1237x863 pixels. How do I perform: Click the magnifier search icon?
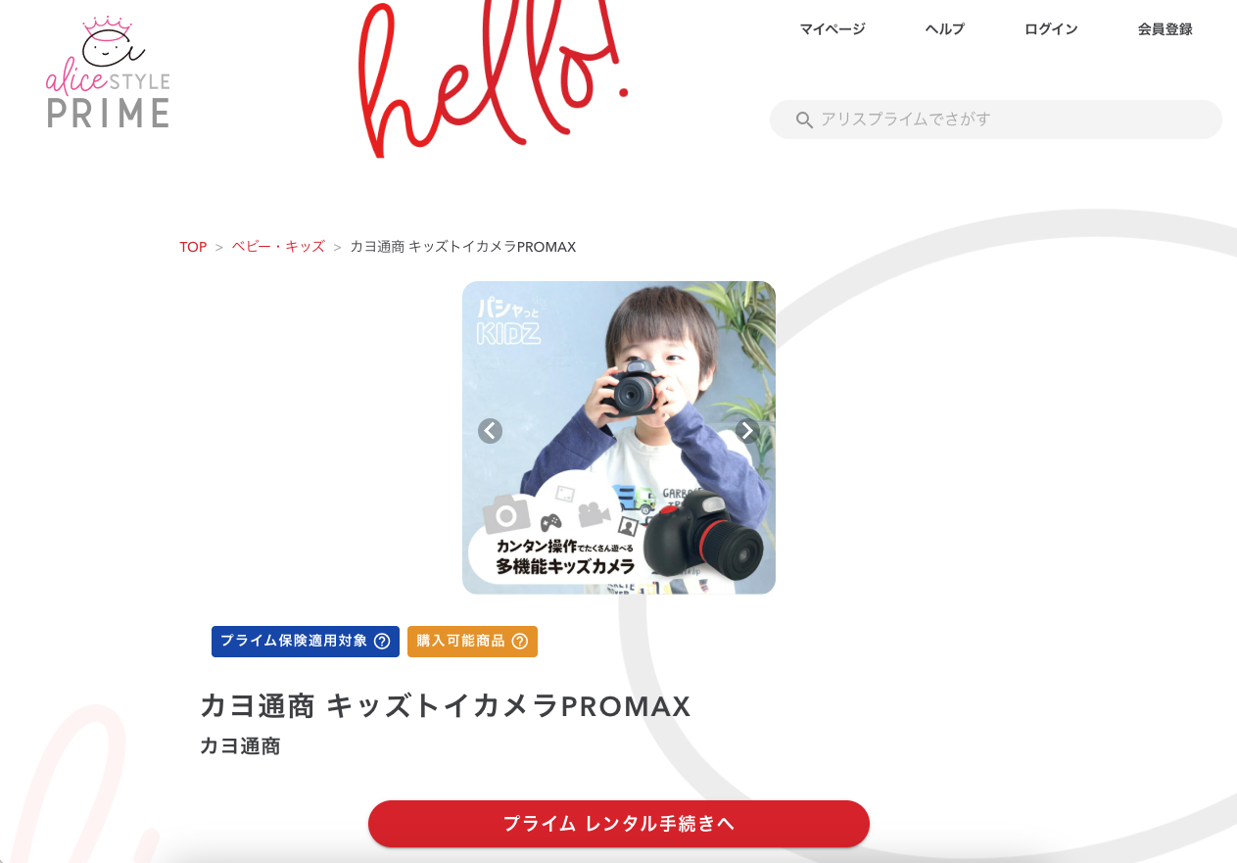coord(804,120)
